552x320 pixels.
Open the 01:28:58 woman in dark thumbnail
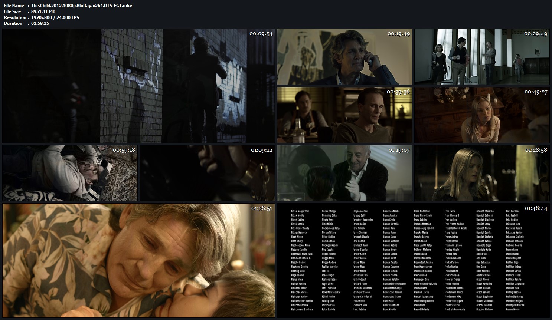481,173
